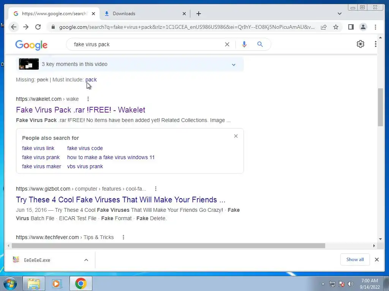The image size is (389, 291).
Task: Open options menu for the Wakelet result
Action: coord(88,99)
